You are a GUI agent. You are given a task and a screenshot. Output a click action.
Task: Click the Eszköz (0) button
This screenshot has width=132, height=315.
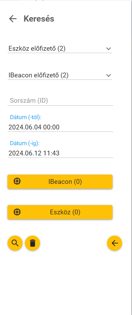60,212
